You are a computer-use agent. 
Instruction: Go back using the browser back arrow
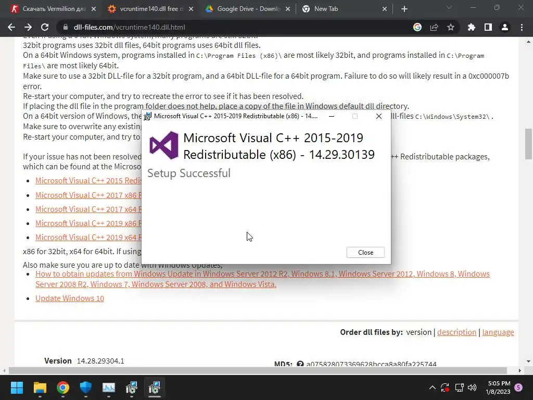(11, 27)
